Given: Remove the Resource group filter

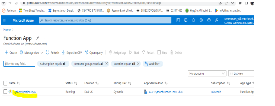Looking at the screenshot, I should (107, 64).
